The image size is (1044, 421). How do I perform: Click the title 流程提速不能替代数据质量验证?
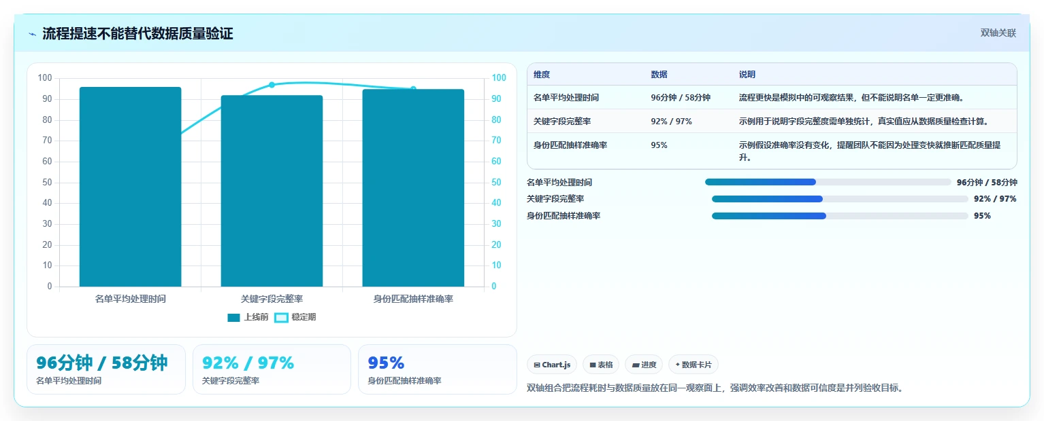tap(137, 33)
